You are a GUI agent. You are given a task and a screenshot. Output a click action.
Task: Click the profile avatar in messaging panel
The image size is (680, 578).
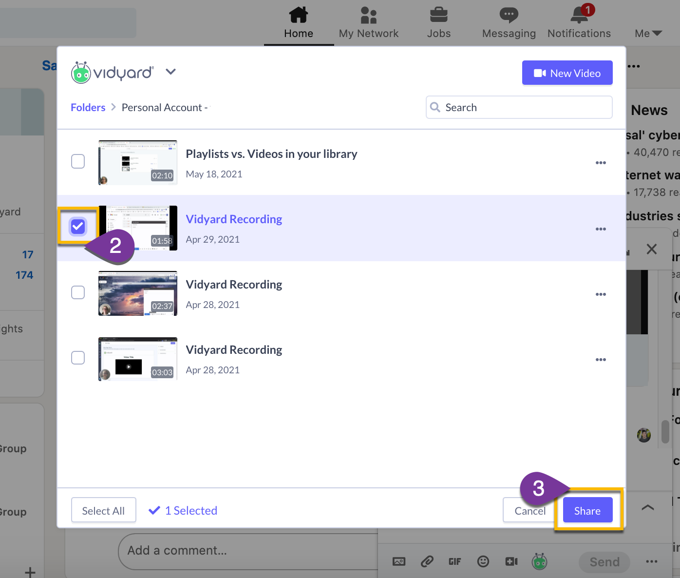(x=644, y=435)
